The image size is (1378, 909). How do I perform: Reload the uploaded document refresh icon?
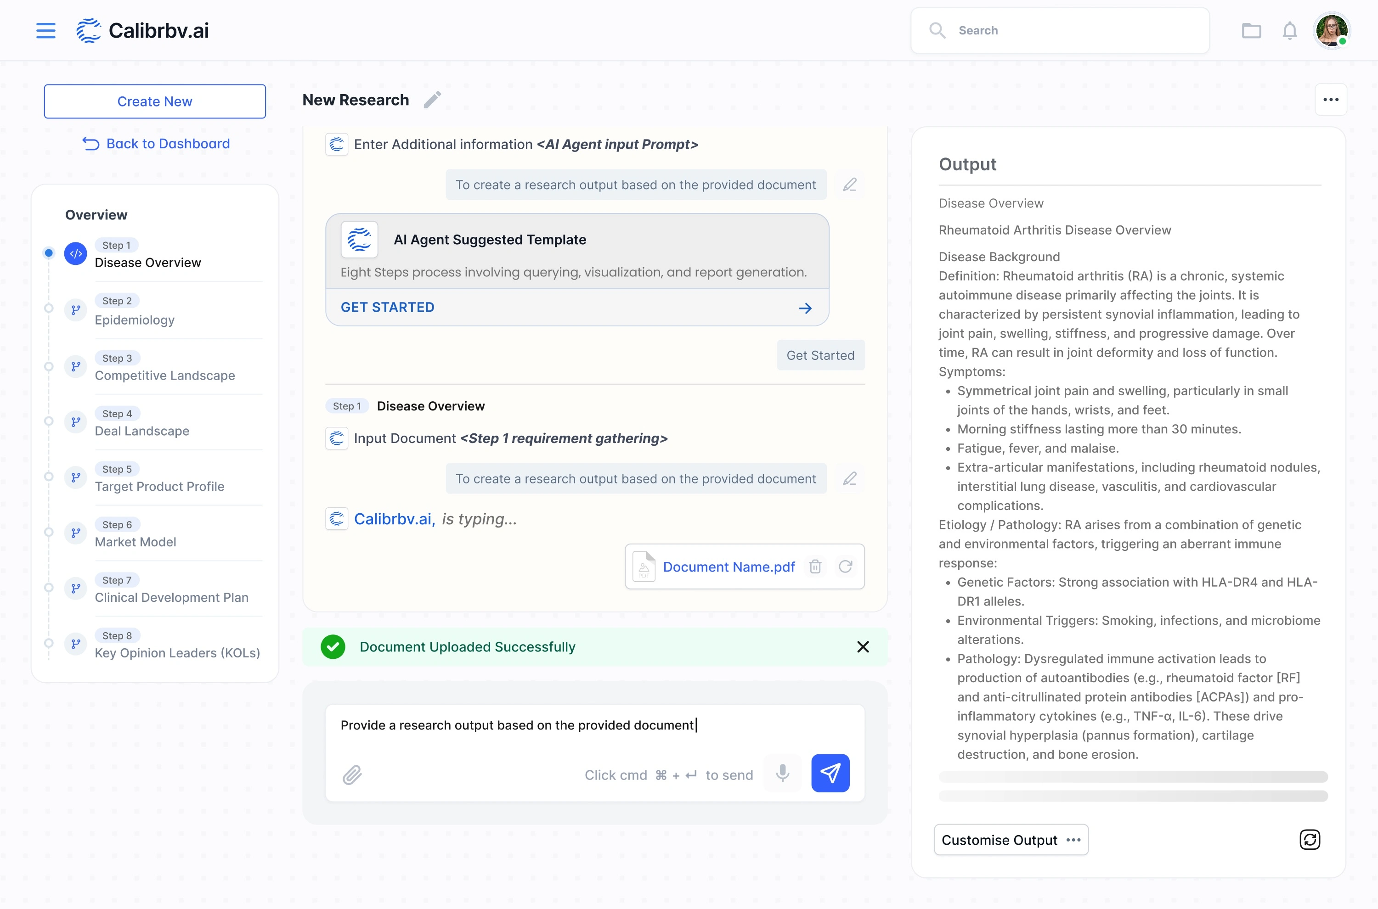click(845, 567)
